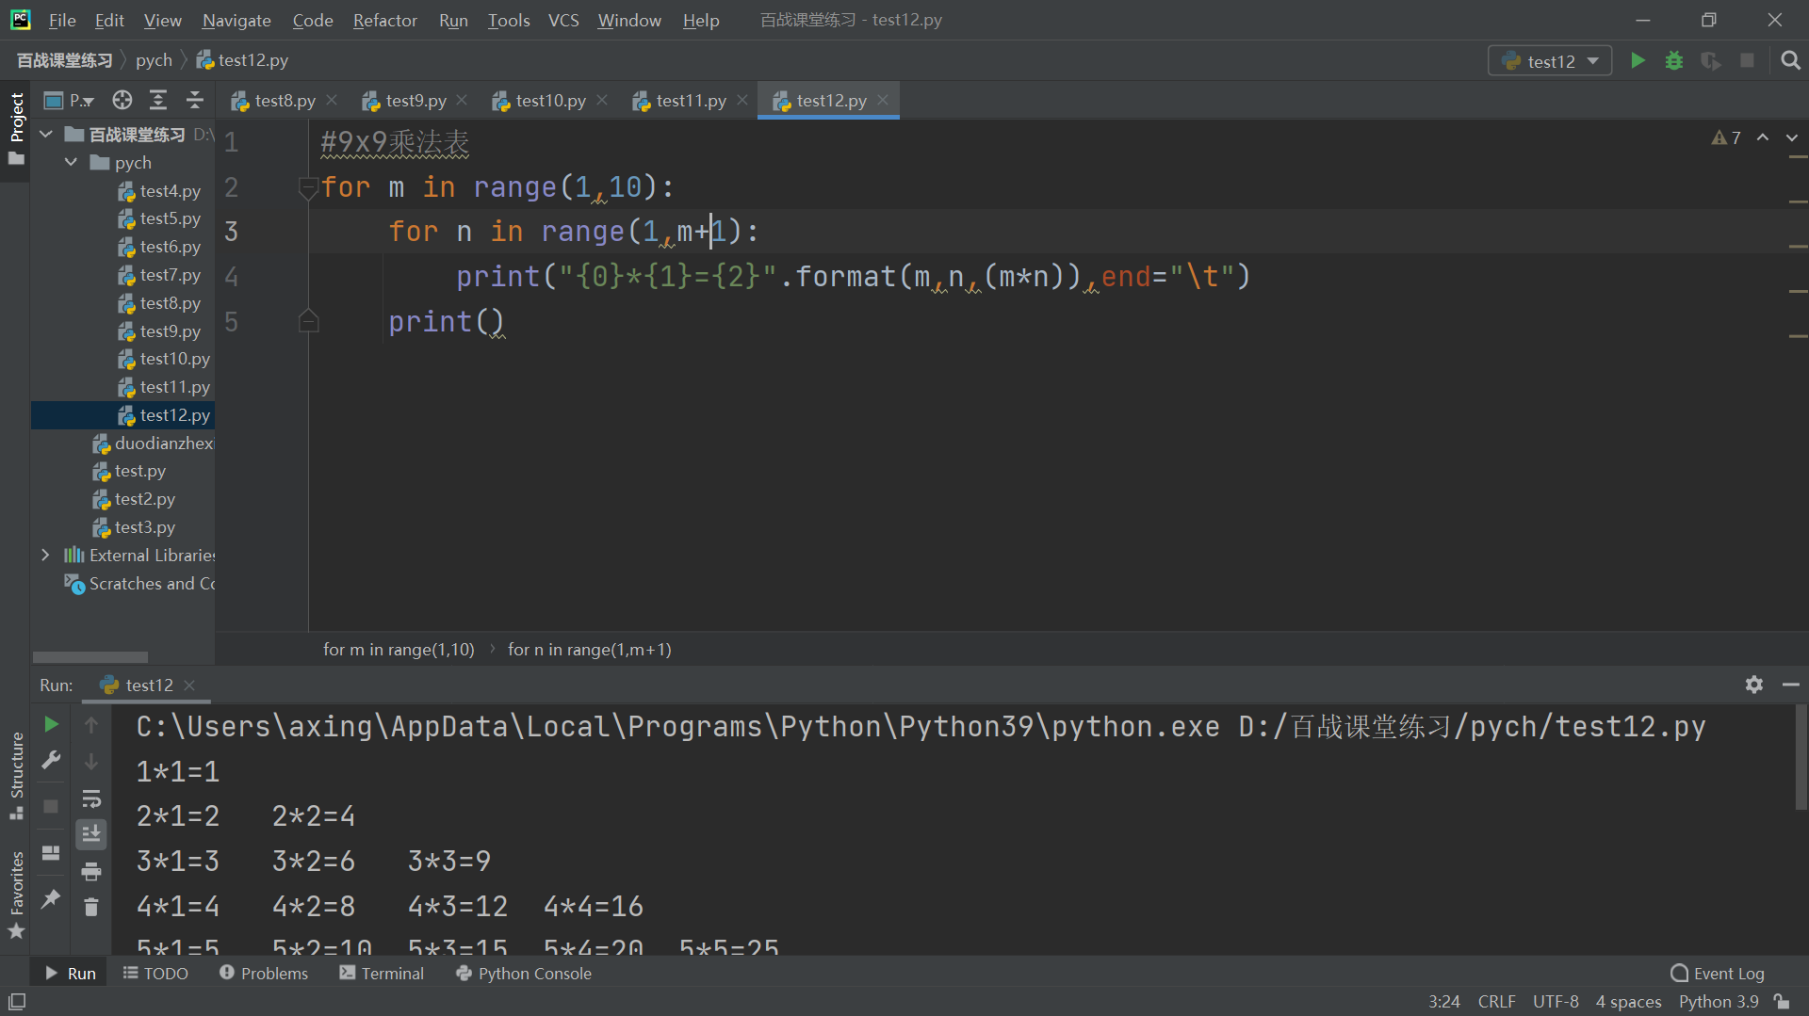Toggle the Favorites tool window stripe
The height and width of the screenshot is (1016, 1809).
click(x=15, y=895)
